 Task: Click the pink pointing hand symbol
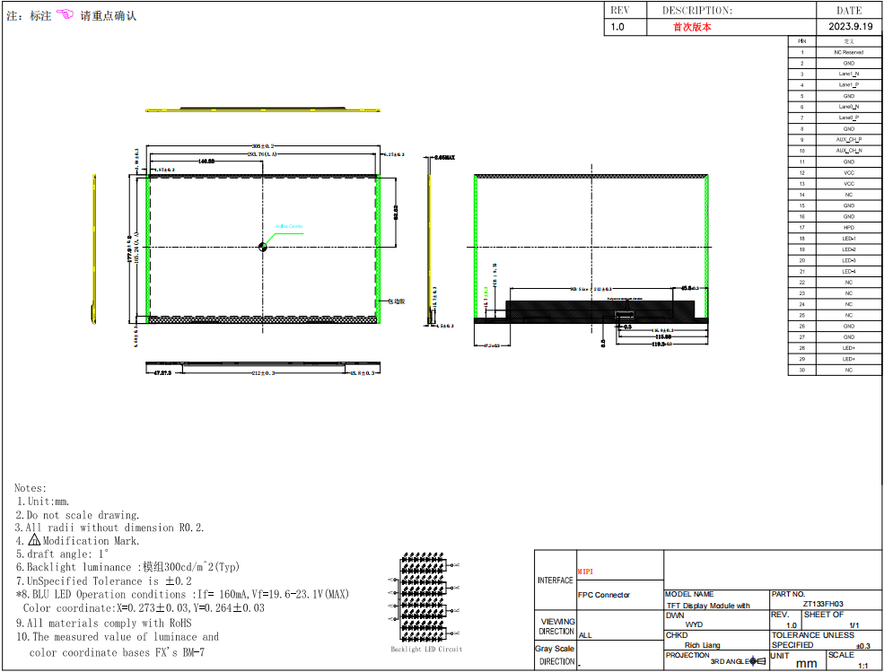coord(65,14)
